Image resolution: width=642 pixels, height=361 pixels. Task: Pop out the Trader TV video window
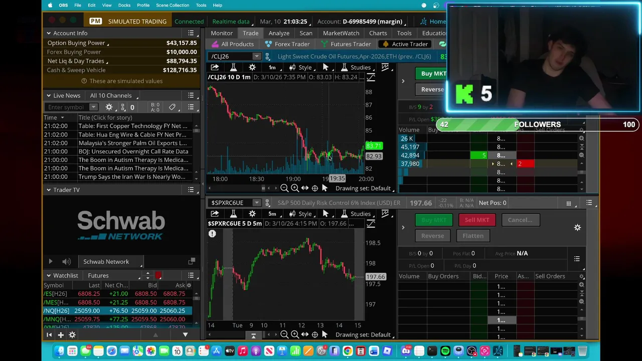[191, 261]
